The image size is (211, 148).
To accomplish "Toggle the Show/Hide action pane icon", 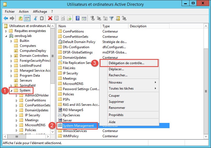I will (84, 18).
